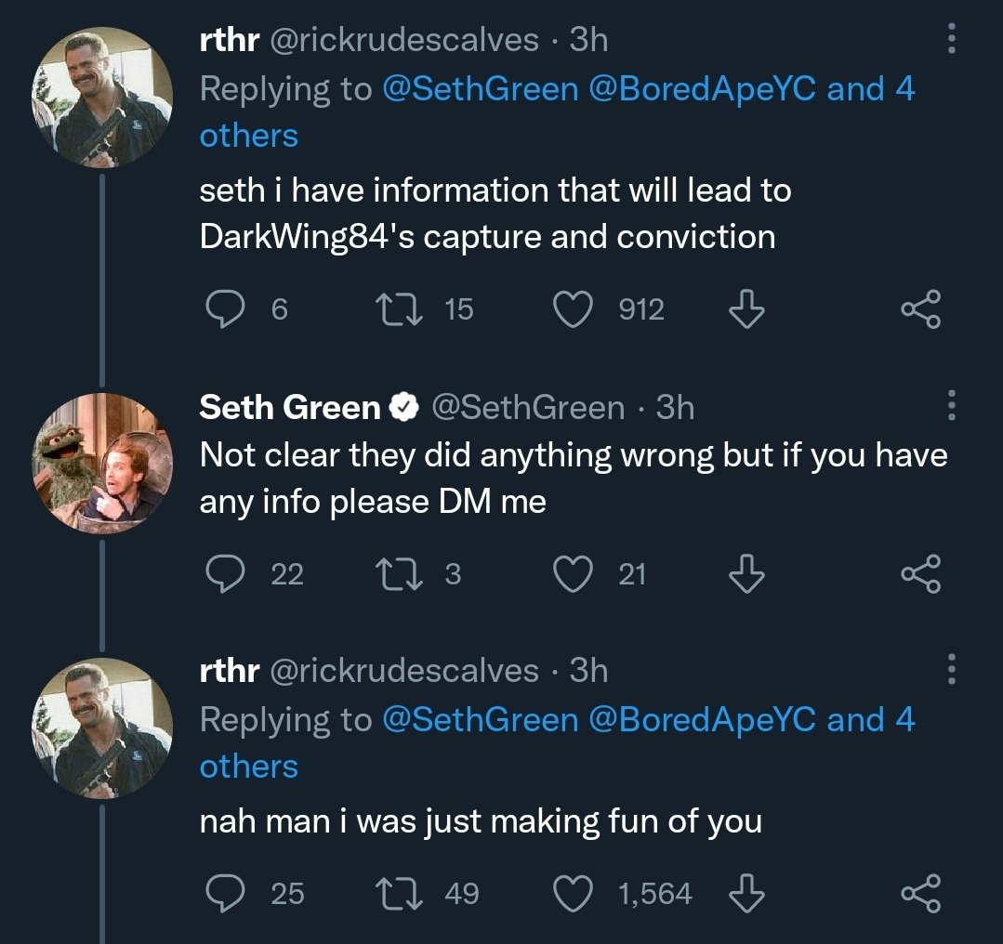Downvote rthr's first tweet
Viewport: 1003px width, 944px height.
click(746, 308)
